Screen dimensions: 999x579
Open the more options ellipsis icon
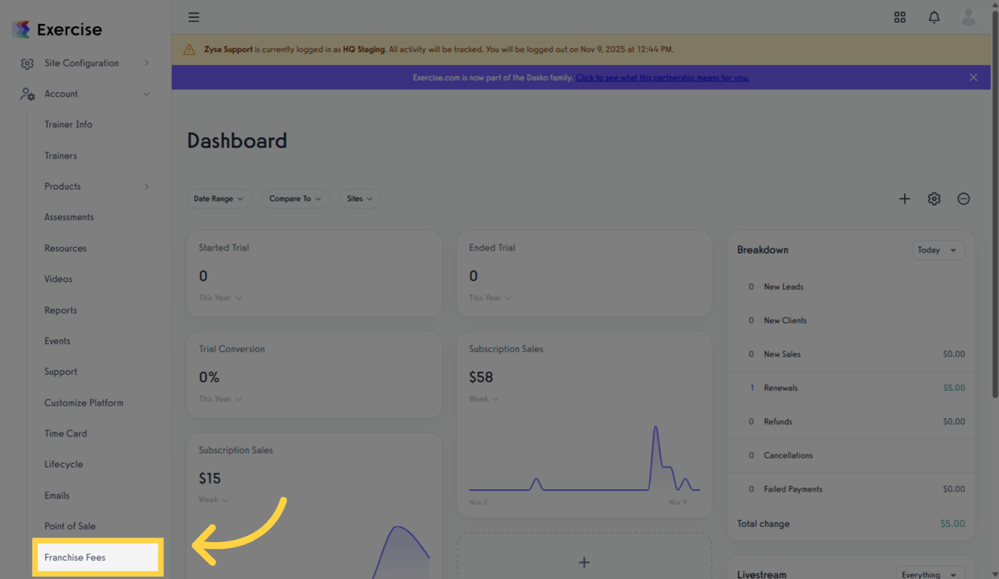(x=964, y=199)
